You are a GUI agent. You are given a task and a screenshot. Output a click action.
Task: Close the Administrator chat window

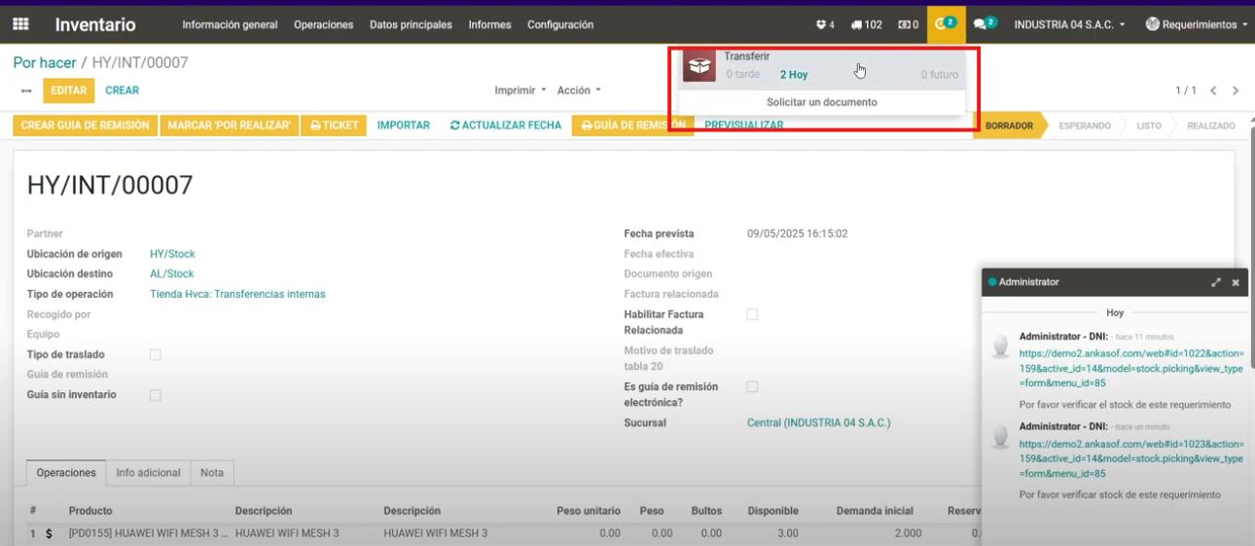1236,282
